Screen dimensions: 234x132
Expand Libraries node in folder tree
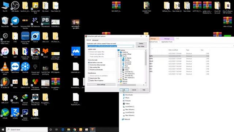[118, 80]
